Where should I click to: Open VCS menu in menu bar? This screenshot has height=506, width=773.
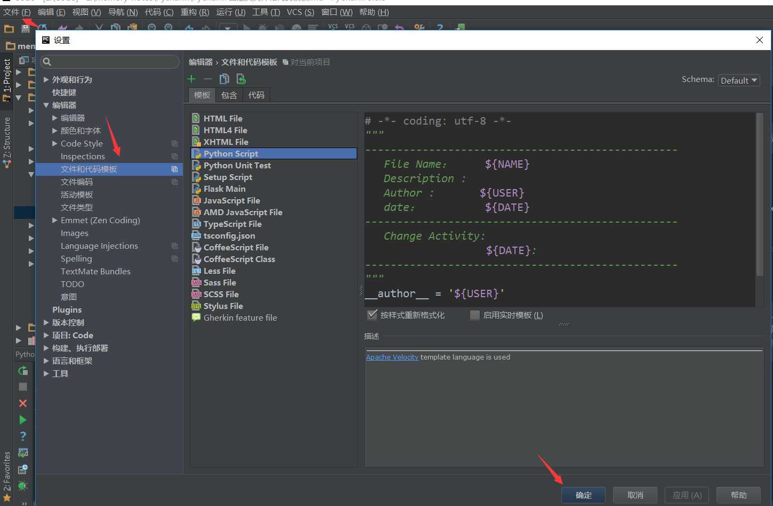coord(301,12)
